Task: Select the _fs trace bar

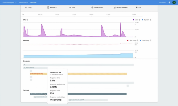Action: point(78,65)
